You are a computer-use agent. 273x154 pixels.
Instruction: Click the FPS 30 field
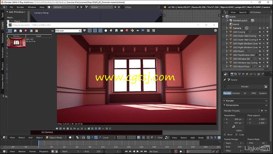coord(257,143)
